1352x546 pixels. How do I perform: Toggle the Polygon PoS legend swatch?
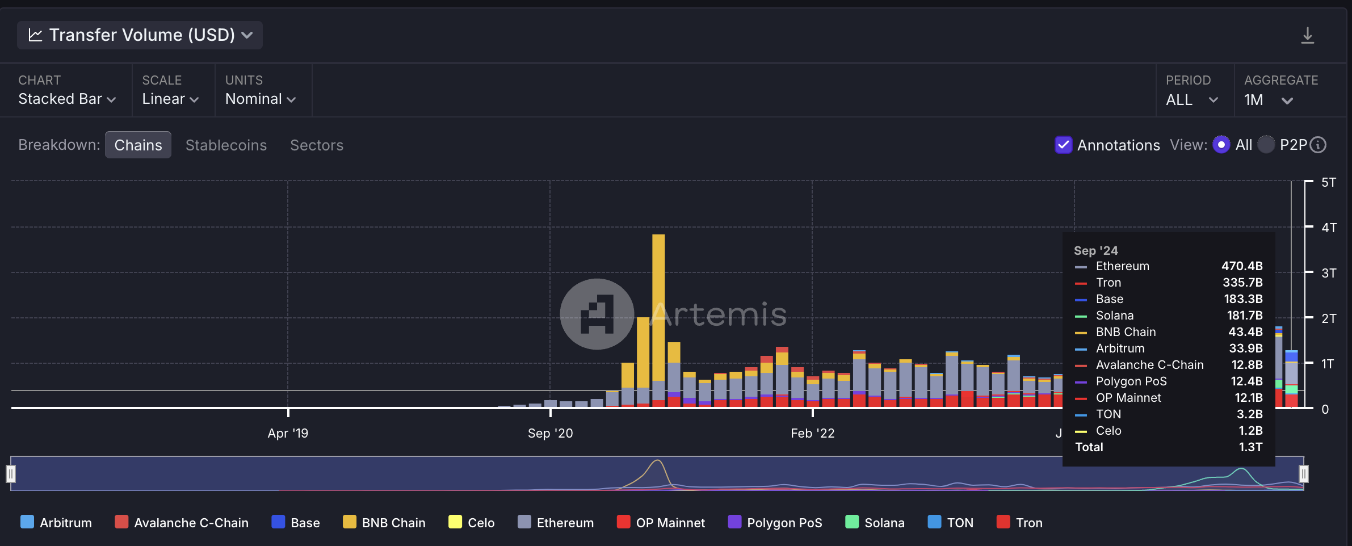pyautogui.click(x=734, y=522)
